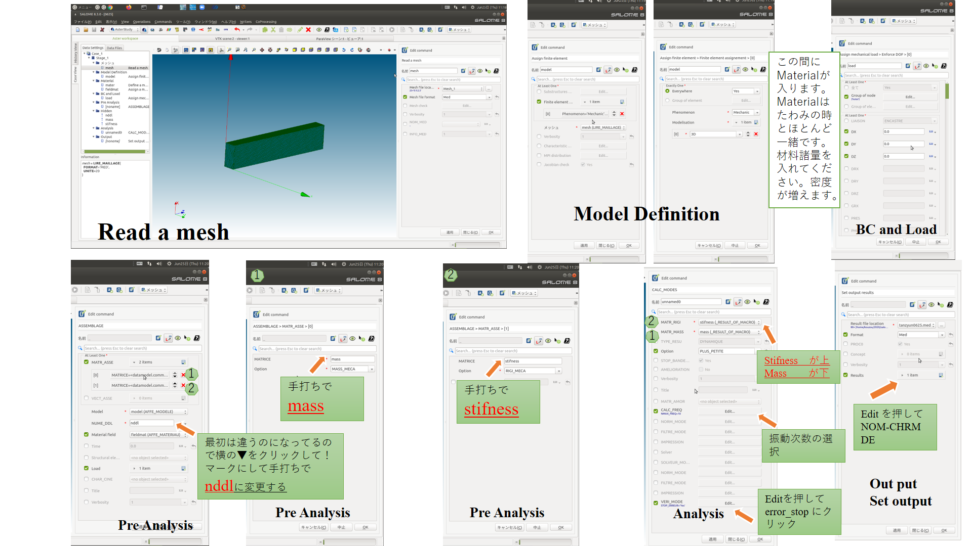
Task: Click the Front view cube icon
Action: click(295, 50)
